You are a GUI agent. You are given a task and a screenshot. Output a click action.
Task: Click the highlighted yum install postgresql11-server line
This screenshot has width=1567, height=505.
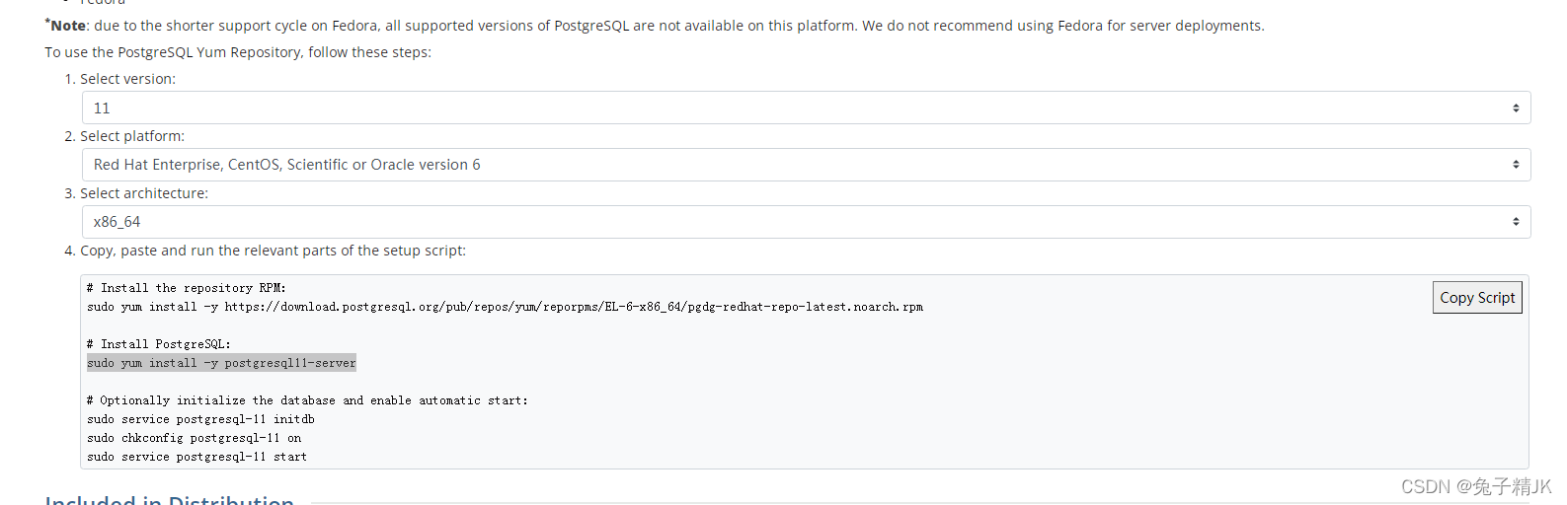click(221, 363)
